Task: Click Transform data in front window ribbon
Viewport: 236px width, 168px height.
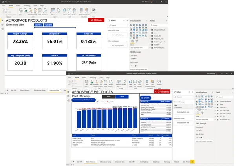Action: coord(119,83)
